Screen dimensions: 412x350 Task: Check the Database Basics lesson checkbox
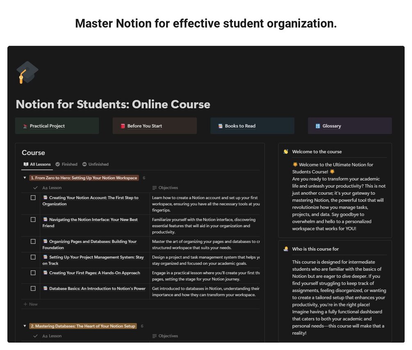point(33,288)
